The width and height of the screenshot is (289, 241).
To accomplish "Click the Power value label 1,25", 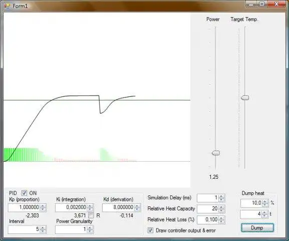I will point(213,177).
